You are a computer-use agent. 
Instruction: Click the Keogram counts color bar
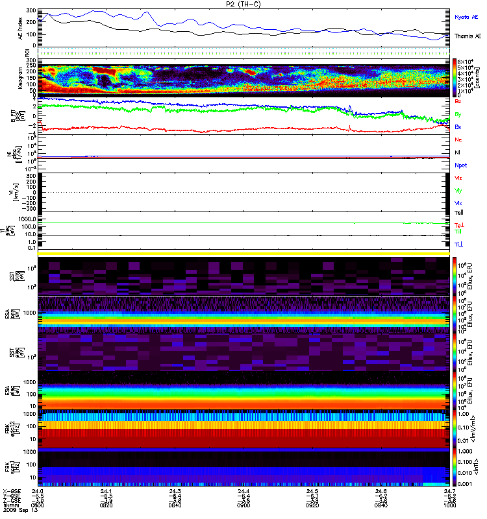coord(455,78)
